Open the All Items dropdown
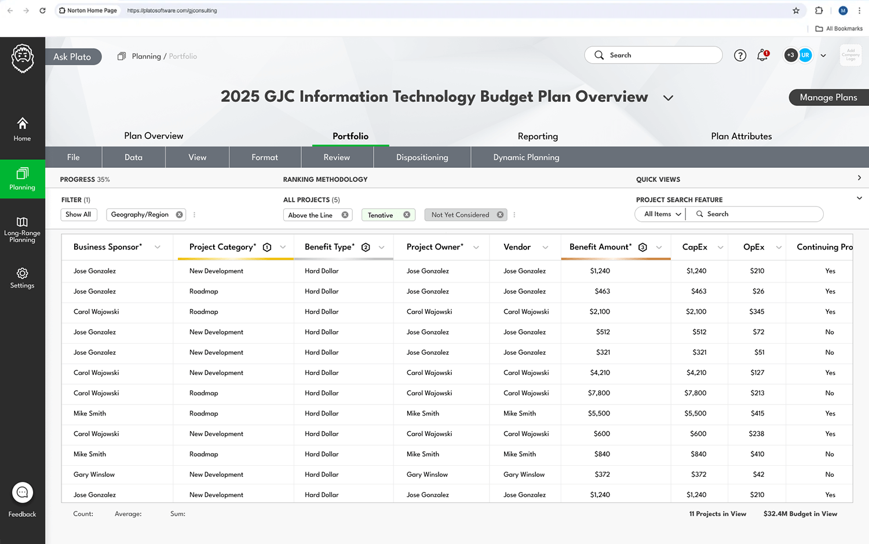The image size is (869, 544). pos(662,214)
